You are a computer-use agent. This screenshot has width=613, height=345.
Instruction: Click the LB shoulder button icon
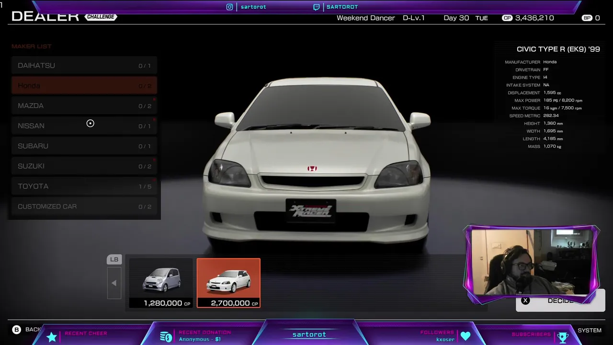(114, 260)
